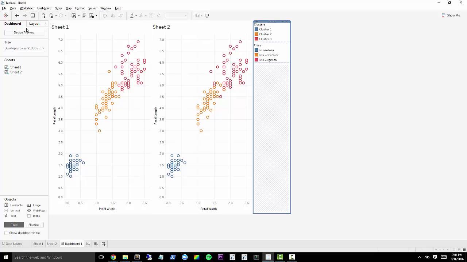The height and width of the screenshot is (262, 467).
Task: Select the Horizontal layout object
Action: [x=14, y=205]
